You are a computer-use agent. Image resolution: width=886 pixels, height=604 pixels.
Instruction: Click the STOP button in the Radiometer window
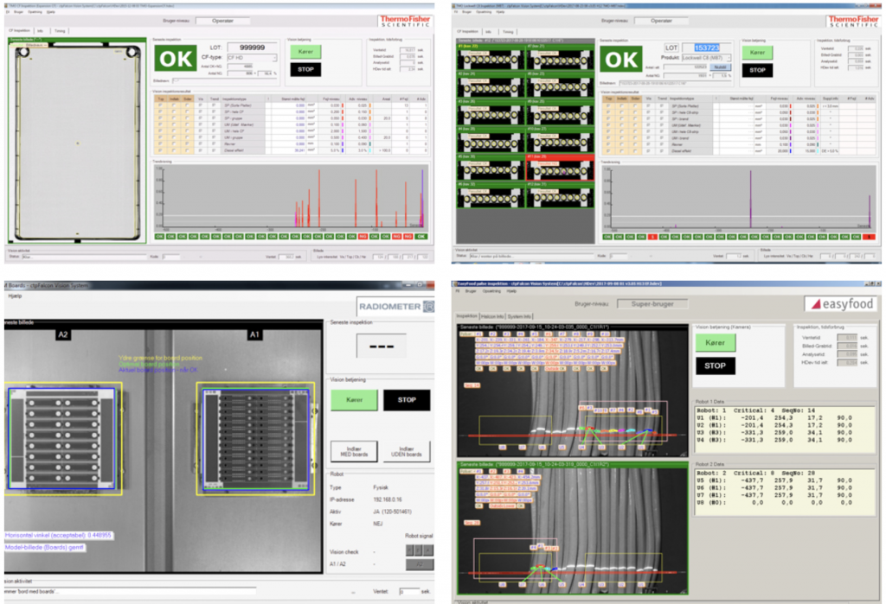(407, 400)
